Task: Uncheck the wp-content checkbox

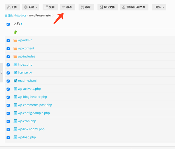Action: (x=8, y=49)
